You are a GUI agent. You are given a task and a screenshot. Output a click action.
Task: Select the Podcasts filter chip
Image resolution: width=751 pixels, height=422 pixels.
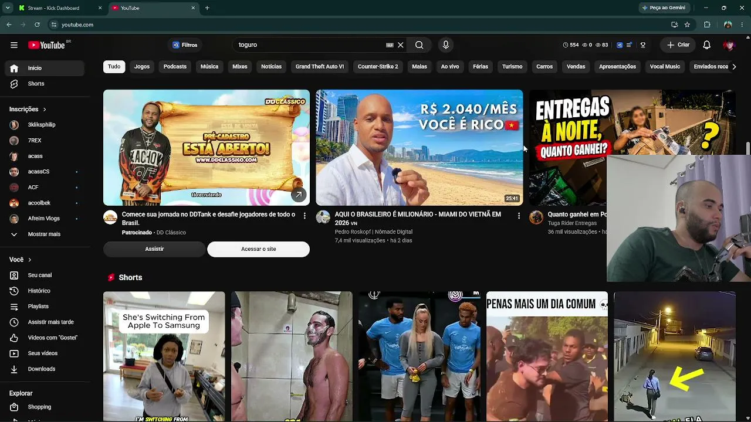tap(175, 67)
